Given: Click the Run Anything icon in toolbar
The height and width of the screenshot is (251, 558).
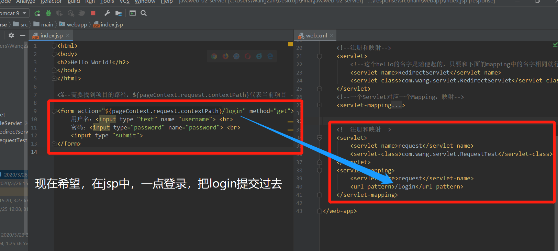Looking at the screenshot, I should click(133, 13).
